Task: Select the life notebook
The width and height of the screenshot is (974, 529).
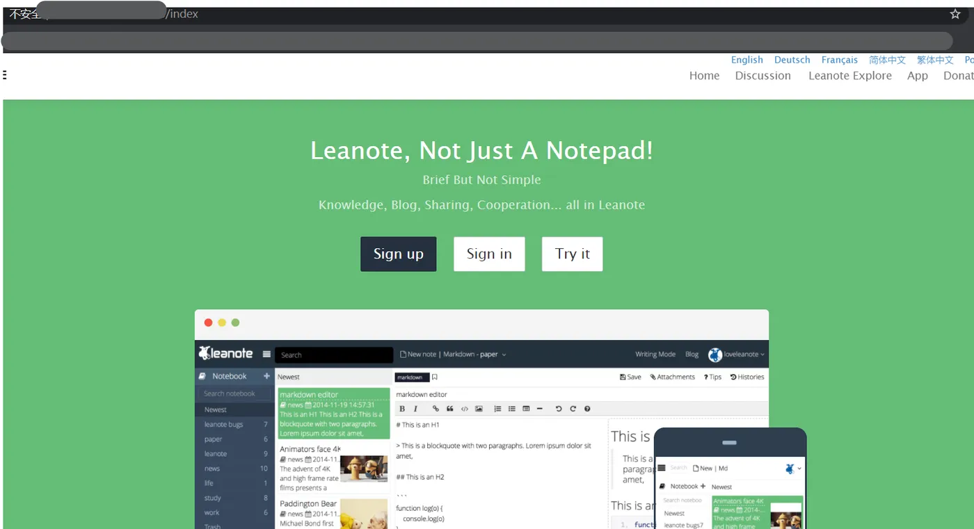Action: (235, 482)
